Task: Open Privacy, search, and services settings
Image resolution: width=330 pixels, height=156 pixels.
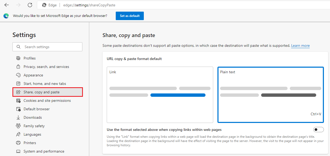Action: click(46, 67)
